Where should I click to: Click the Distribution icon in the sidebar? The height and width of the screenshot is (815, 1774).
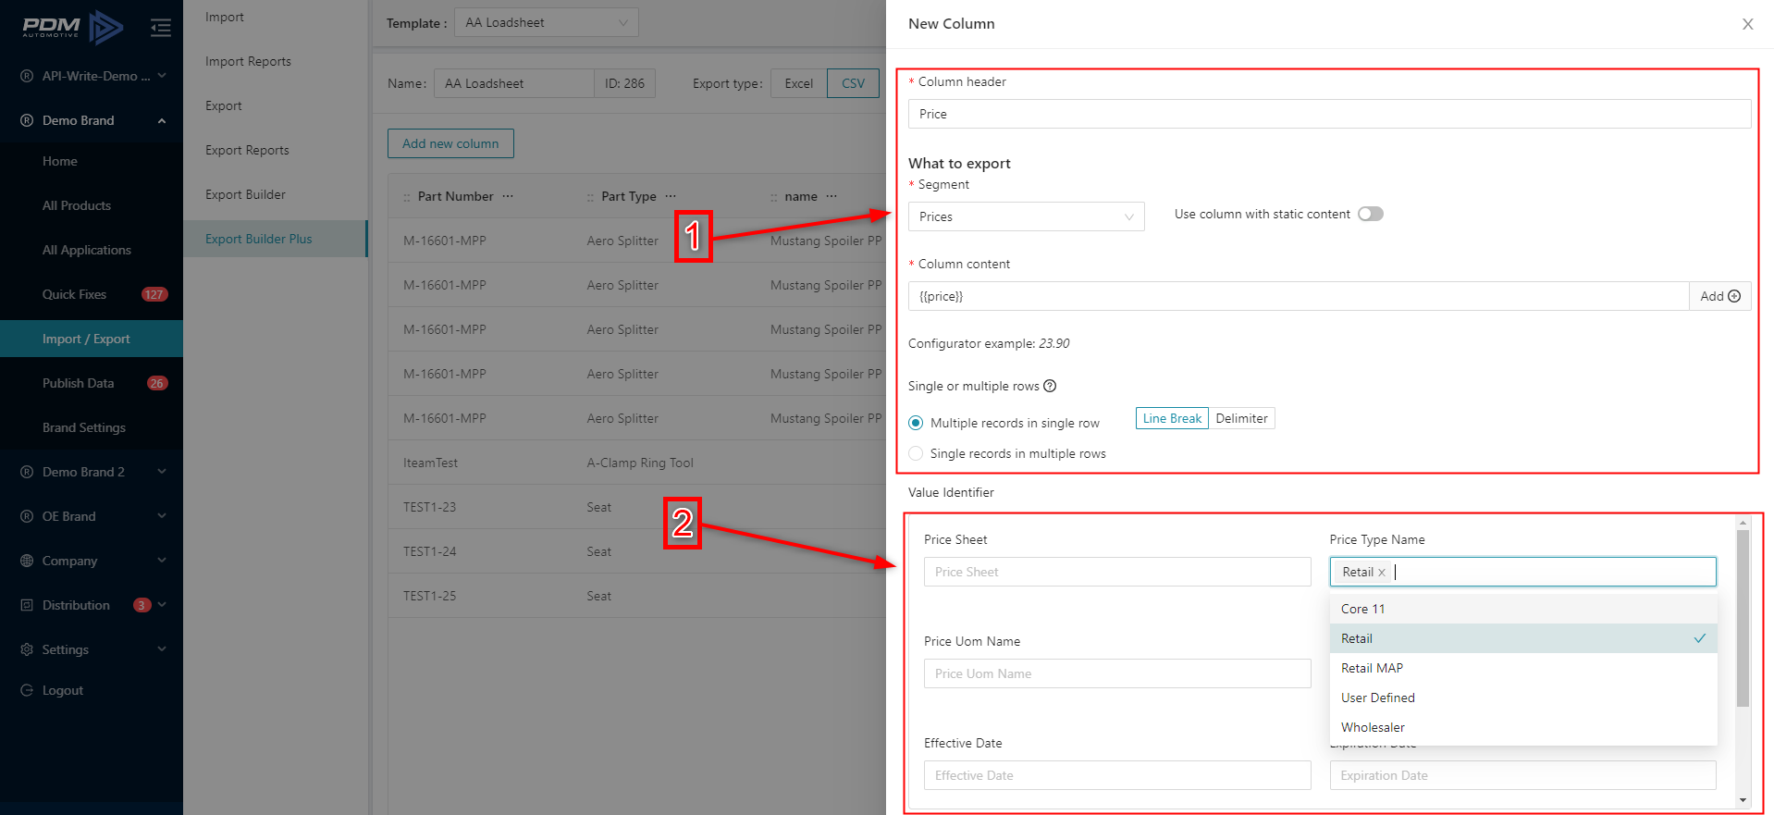click(x=27, y=605)
